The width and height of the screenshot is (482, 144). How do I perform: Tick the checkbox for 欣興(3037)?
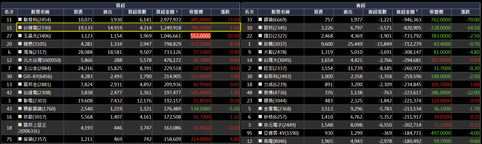(260, 44)
